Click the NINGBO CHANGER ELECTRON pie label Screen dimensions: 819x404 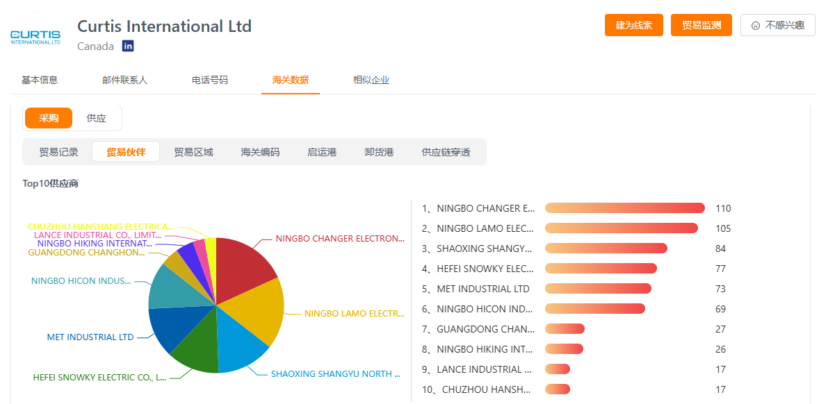[340, 239]
